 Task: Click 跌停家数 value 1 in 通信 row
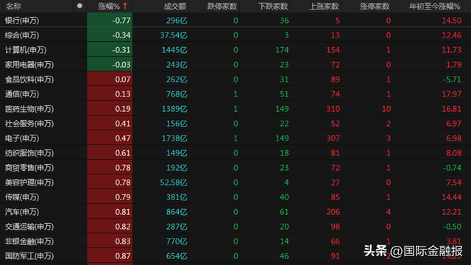[235, 94]
